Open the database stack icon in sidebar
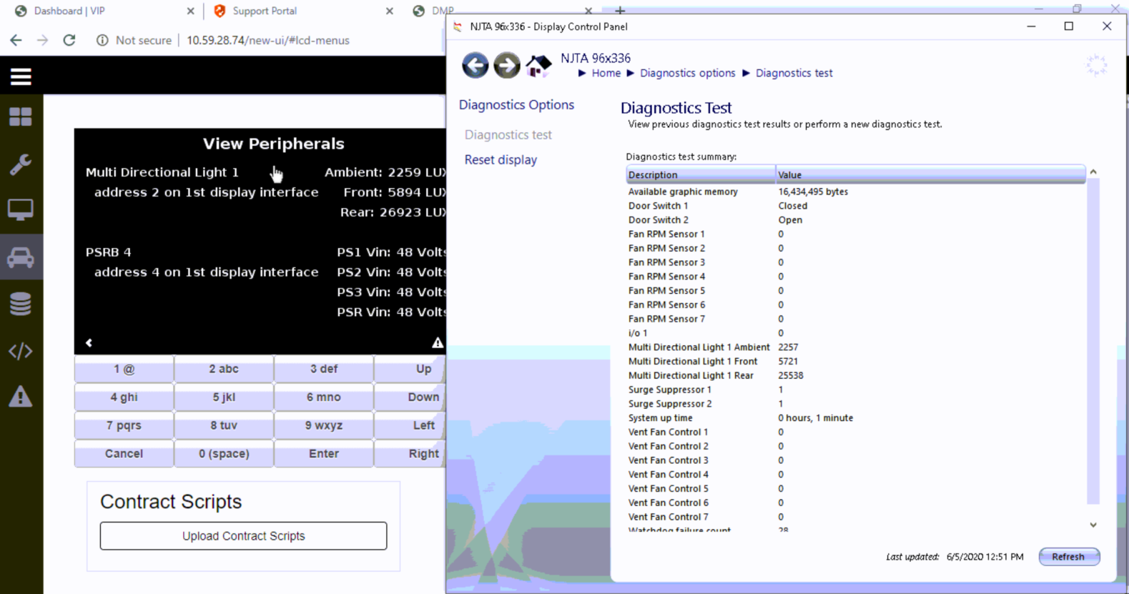This screenshot has width=1129, height=594. [21, 304]
